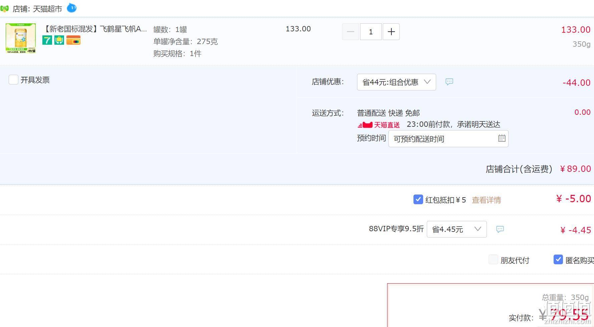Click the ￥ -5.00 red packet amount
Viewport: 594px width, 327px height.
tap(573, 199)
